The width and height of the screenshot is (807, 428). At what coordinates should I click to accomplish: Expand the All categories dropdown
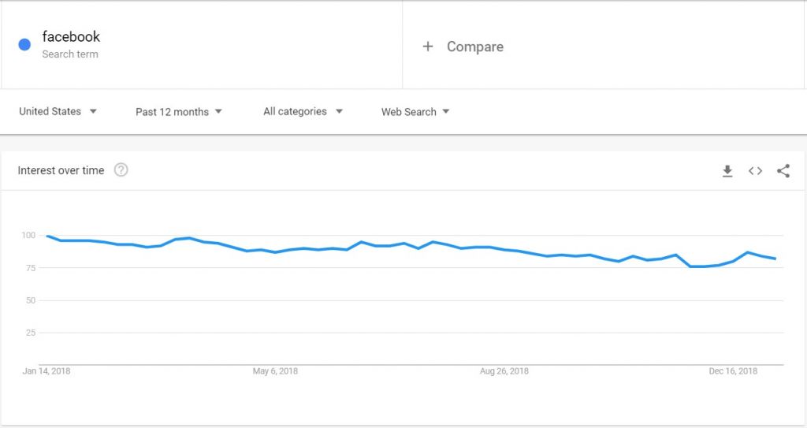[303, 111]
